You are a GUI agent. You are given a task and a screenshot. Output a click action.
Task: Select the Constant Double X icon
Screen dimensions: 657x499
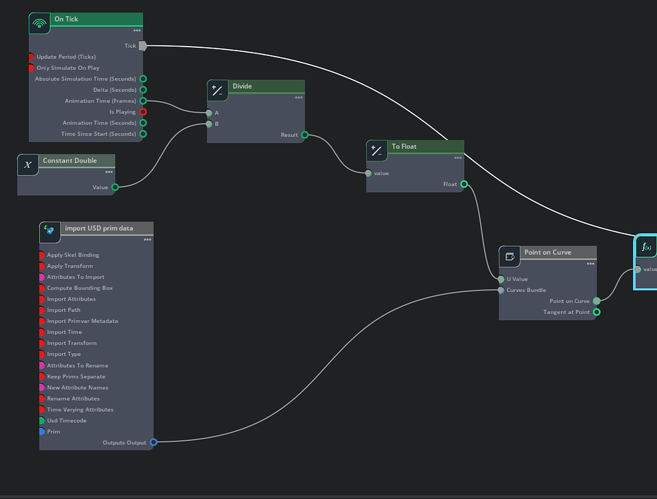coord(27,164)
